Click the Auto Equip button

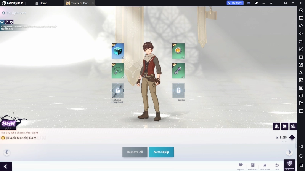(x=161, y=152)
